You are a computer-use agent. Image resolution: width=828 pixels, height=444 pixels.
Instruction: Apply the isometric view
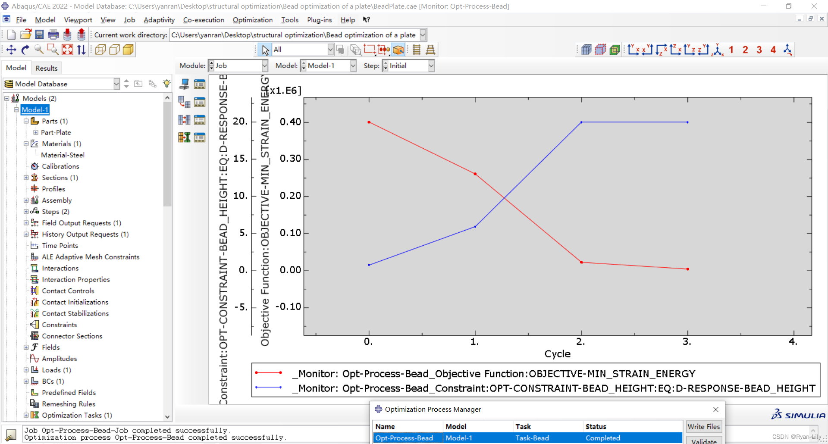tap(718, 50)
